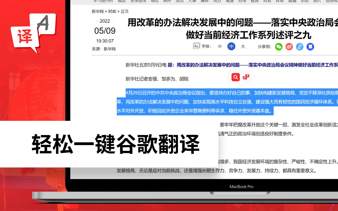Click the banner text 轻松一键谷歌翻译
Viewport: 338px width, 211px height.
pyautogui.click(x=116, y=144)
